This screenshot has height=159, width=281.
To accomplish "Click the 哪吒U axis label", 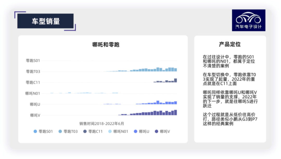I will [35, 104].
